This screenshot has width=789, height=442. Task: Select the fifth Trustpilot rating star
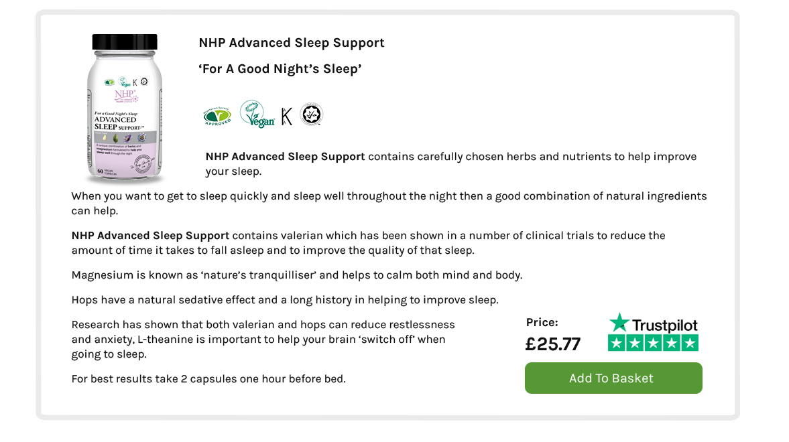690,343
